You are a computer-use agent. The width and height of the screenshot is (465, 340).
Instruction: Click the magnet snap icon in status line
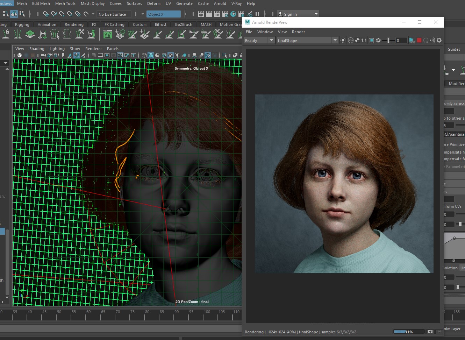pos(86,14)
